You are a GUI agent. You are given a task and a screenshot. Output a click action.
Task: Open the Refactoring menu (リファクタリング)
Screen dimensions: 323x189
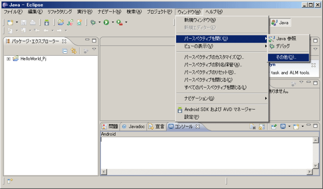[x=59, y=12]
